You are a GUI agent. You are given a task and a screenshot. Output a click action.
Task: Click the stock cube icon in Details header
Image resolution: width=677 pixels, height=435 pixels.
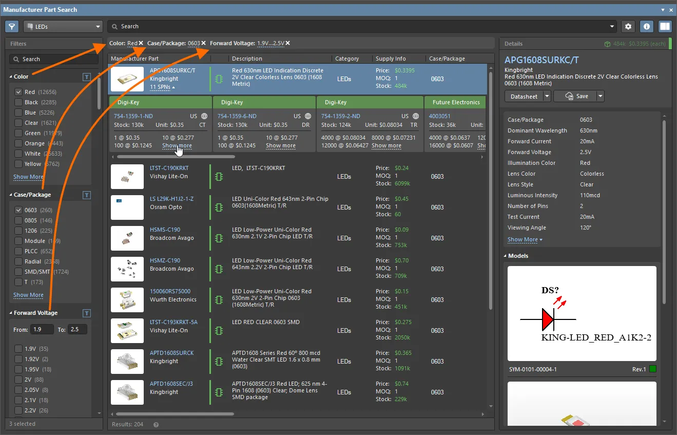click(x=607, y=44)
